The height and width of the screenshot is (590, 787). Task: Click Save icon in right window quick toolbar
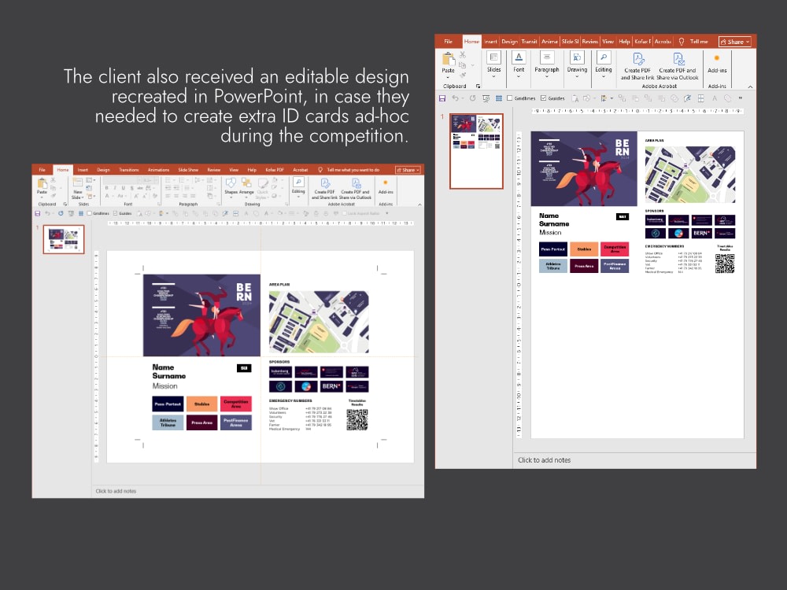point(442,98)
